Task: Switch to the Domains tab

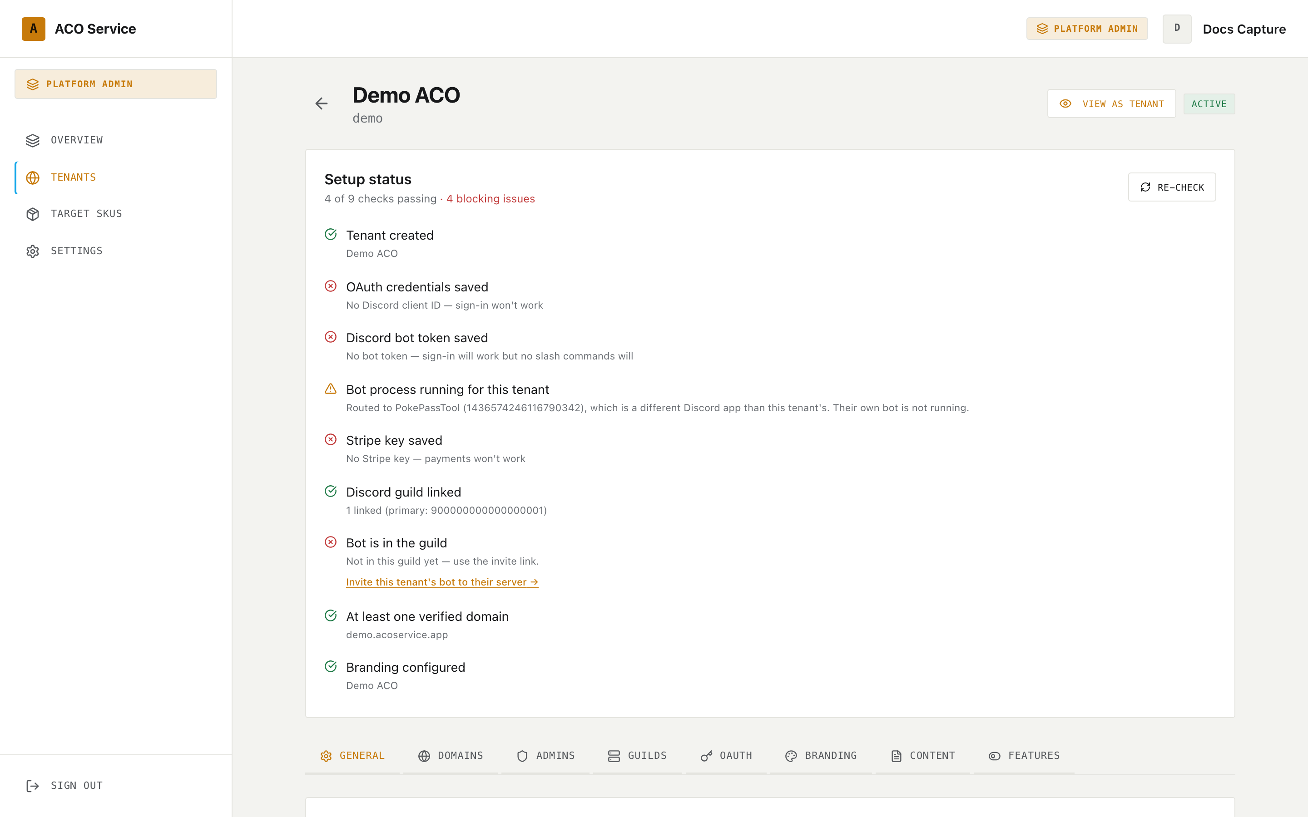Action: pyautogui.click(x=451, y=756)
